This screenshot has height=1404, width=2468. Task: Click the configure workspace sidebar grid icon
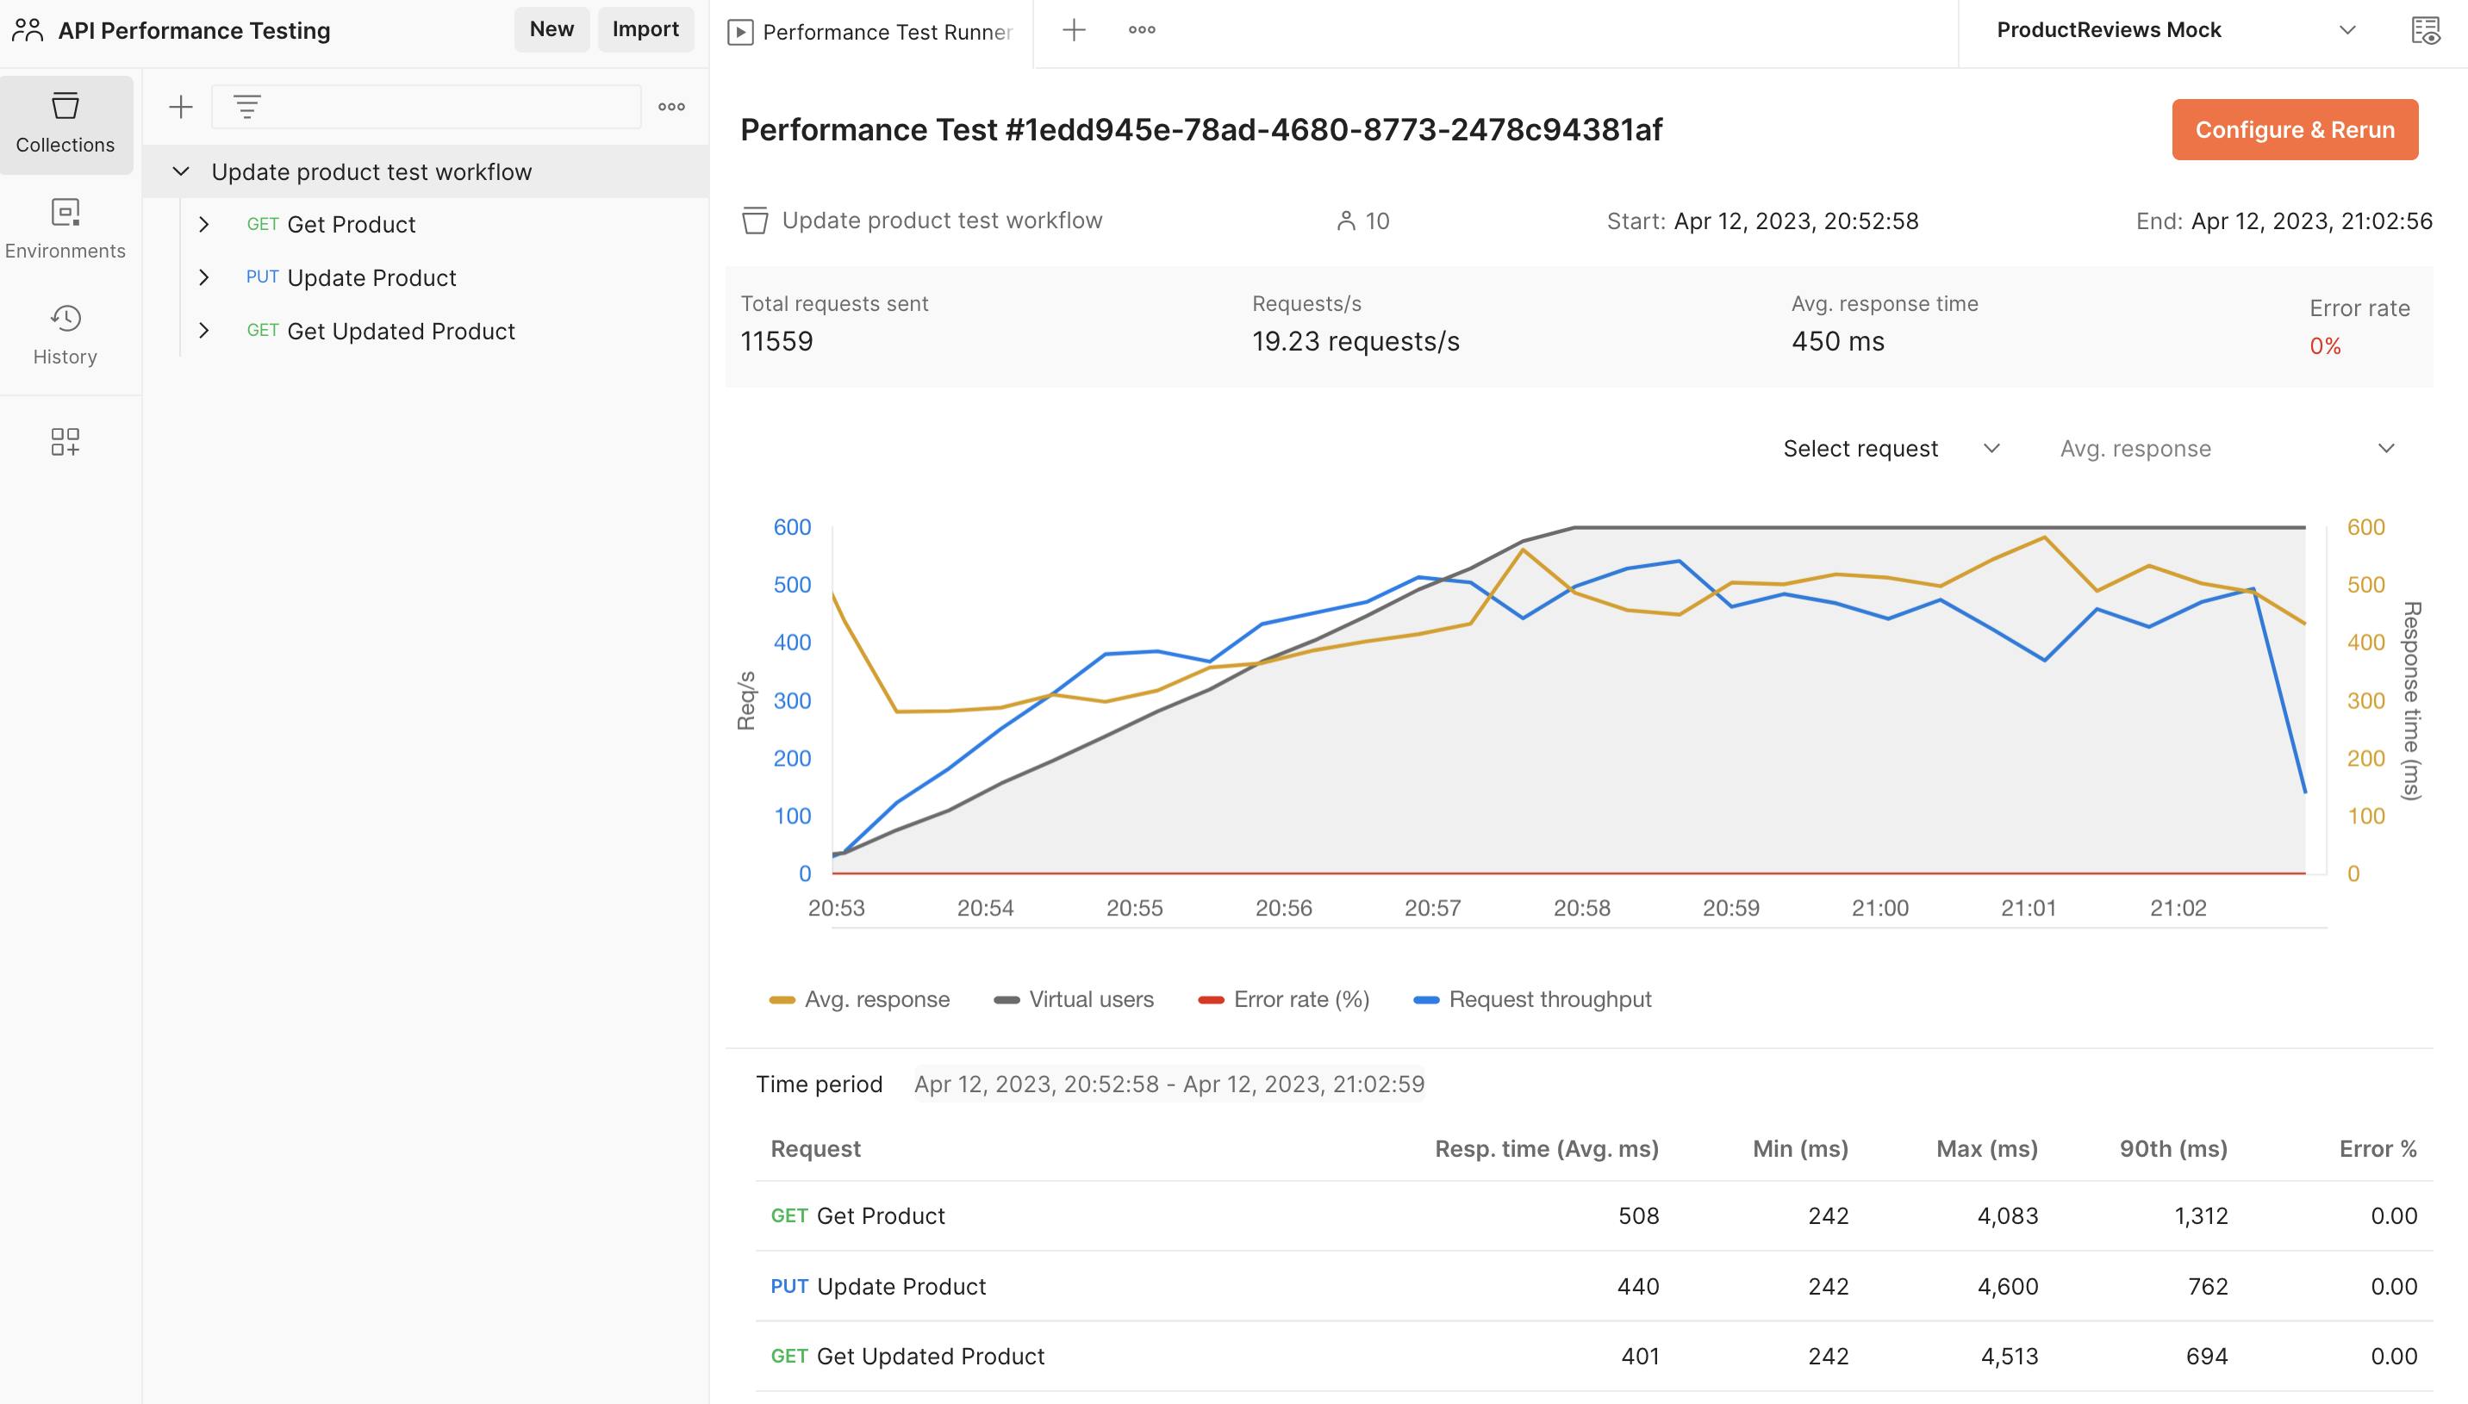coord(65,442)
